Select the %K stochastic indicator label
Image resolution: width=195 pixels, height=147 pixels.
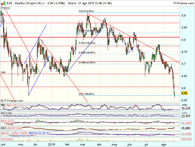(3, 105)
